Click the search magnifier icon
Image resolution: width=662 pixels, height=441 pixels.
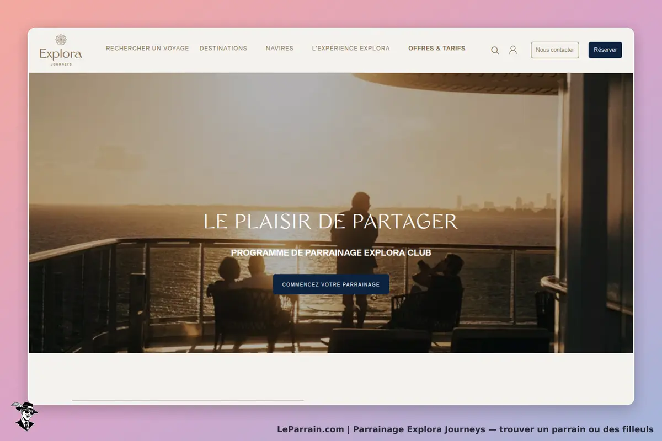[x=495, y=50]
